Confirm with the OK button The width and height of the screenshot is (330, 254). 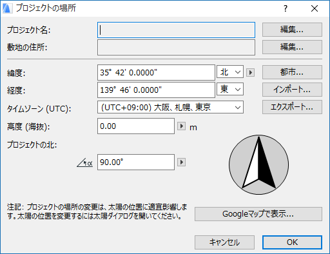(292, 242)
